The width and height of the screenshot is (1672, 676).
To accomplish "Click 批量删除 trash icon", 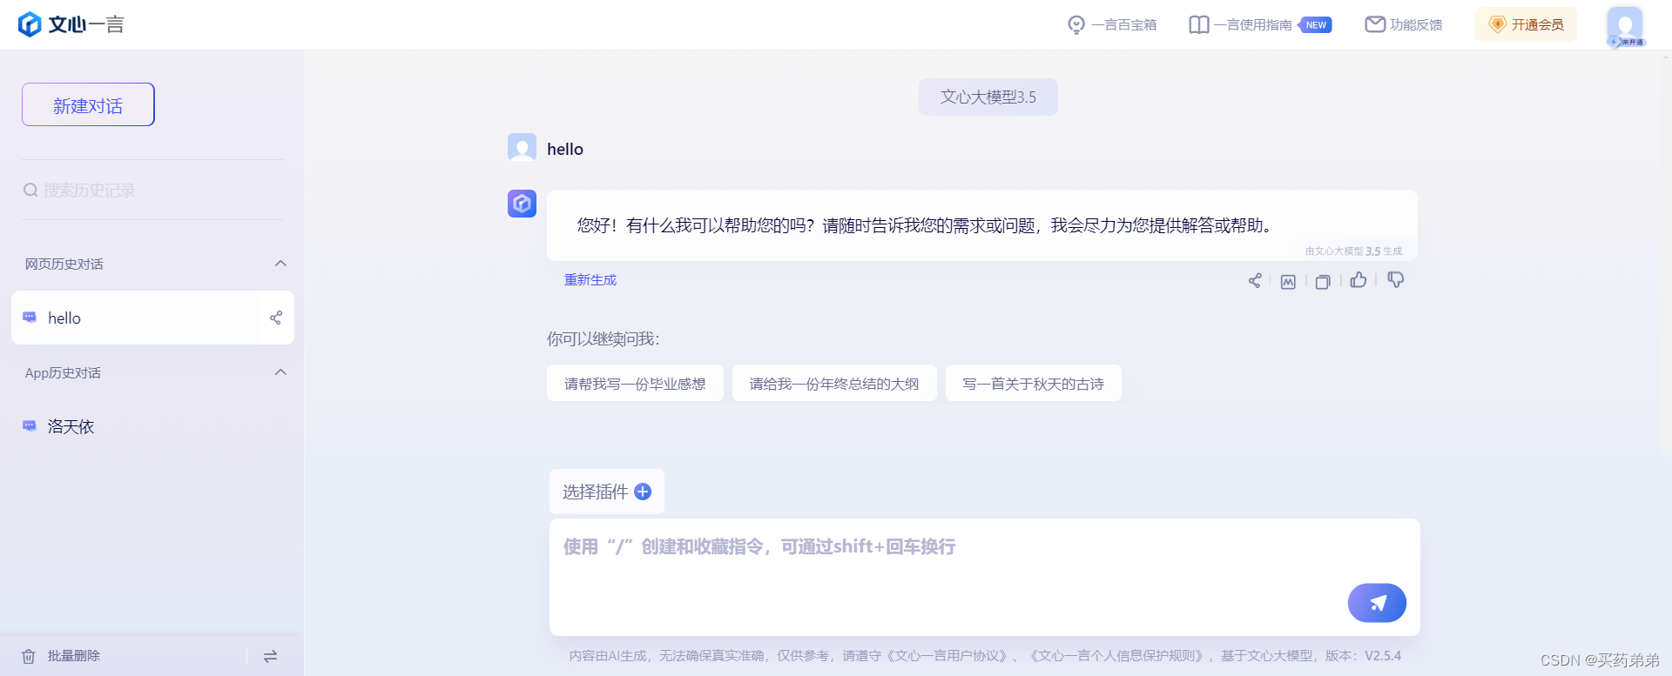I will pos(29,656).
